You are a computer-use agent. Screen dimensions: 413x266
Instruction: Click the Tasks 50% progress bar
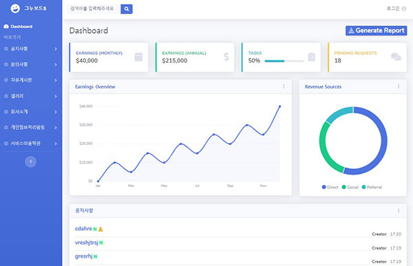tap(284, 61)
